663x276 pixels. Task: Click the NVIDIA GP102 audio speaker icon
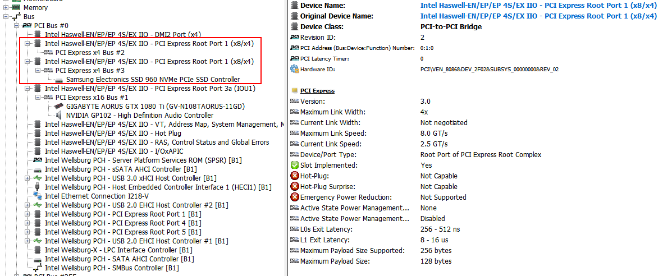pos(59,115)
